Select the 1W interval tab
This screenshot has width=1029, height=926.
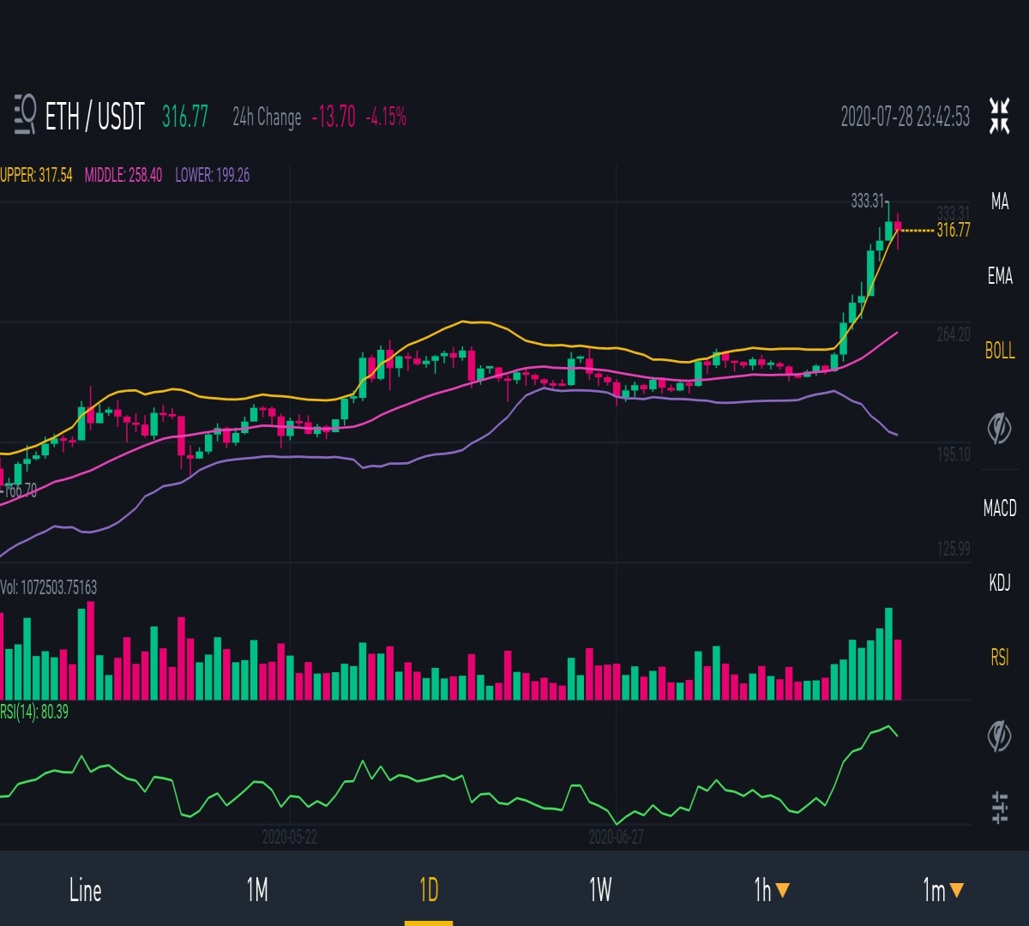pos(600,890)
